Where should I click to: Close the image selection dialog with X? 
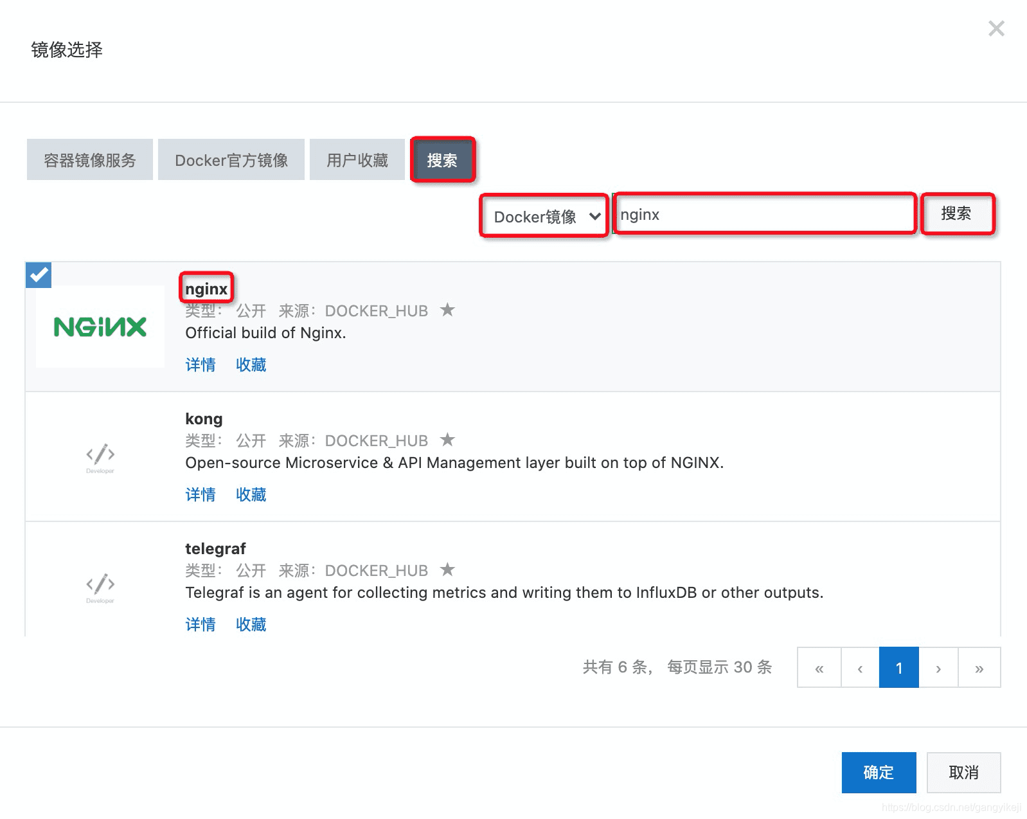(x=996, y=28)
